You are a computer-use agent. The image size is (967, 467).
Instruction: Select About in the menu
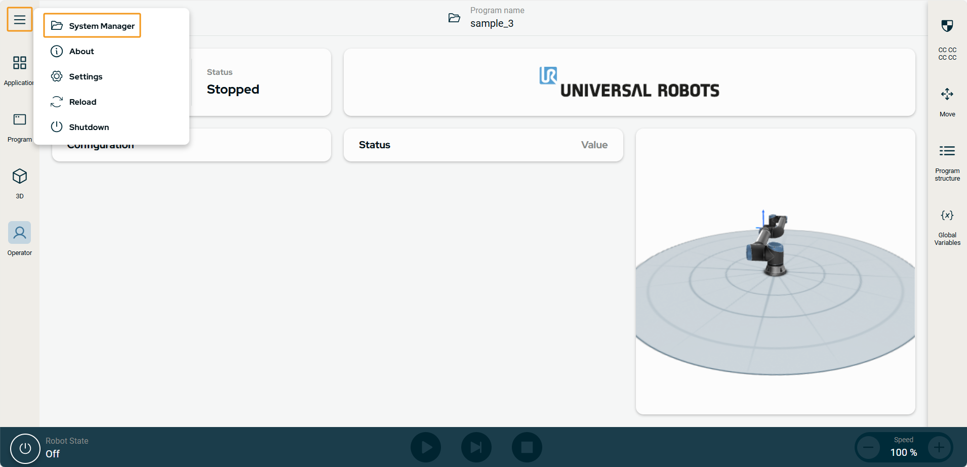coord(81,51)
